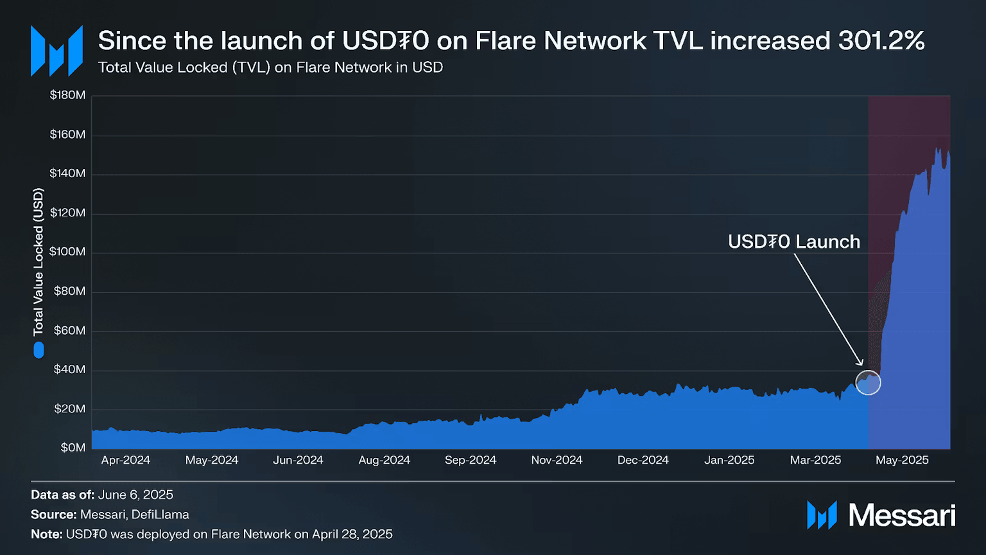Click the "May-2024" x-axis label

click(212, 460)
